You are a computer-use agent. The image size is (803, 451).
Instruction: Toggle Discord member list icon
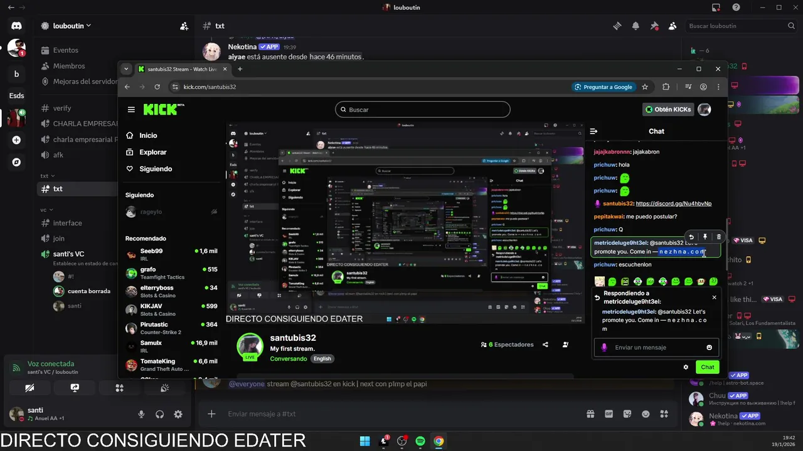[x=673, y=26]
